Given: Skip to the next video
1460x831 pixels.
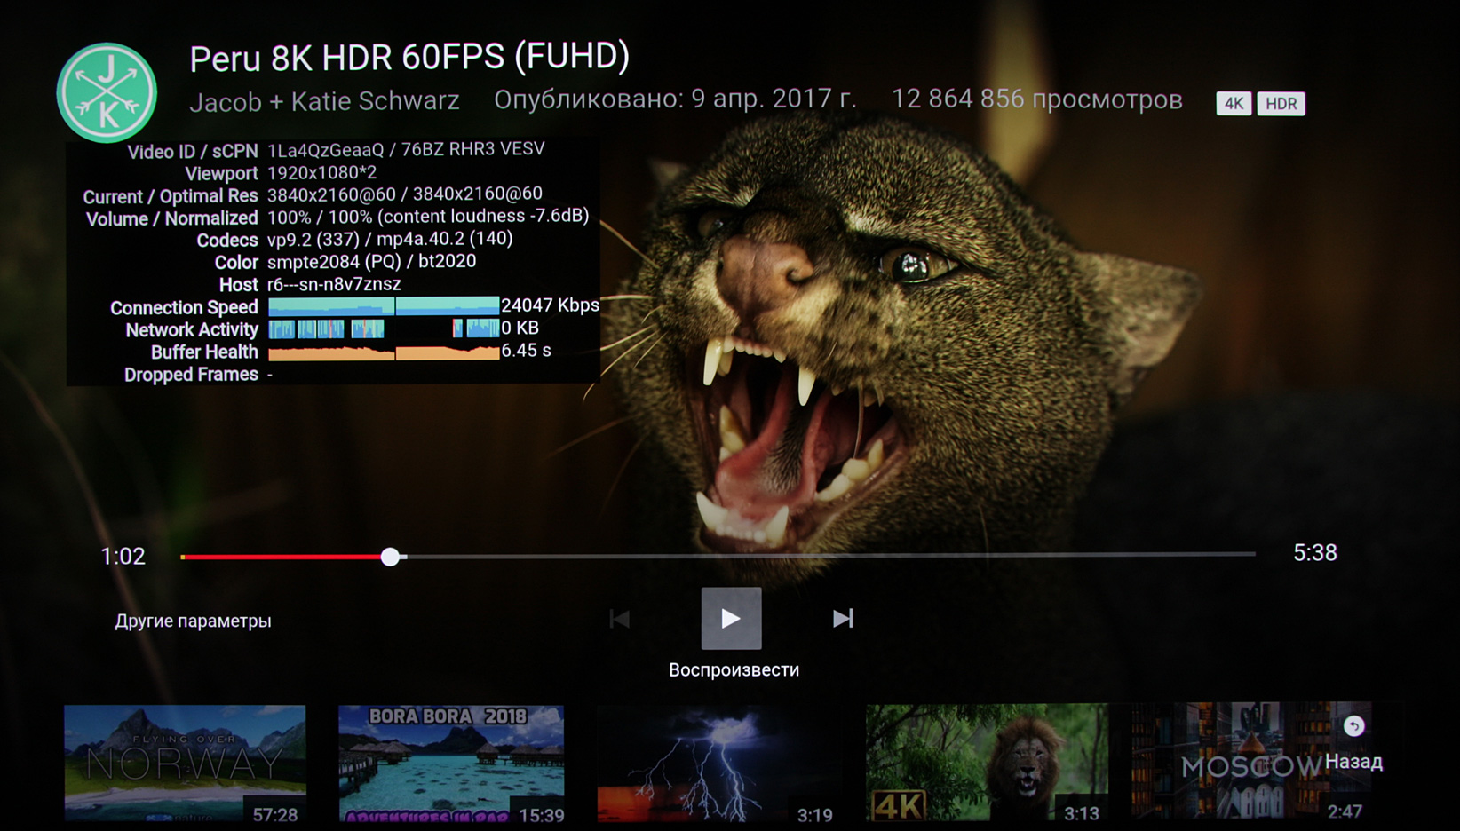Looking at the screenshot, I should pyautogui.click(x=843, y=618).
